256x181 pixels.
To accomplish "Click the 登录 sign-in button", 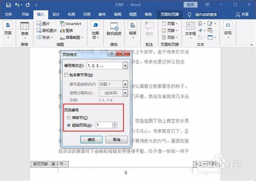I will [190, 4].
